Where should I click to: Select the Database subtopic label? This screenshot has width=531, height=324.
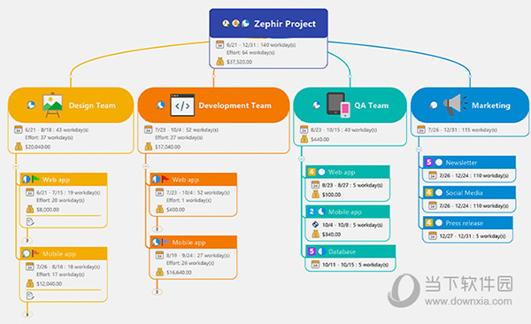point(342,251)
